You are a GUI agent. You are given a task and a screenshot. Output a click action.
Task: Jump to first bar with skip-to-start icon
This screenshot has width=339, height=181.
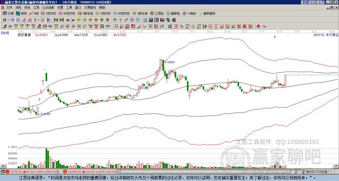(56, 20)
